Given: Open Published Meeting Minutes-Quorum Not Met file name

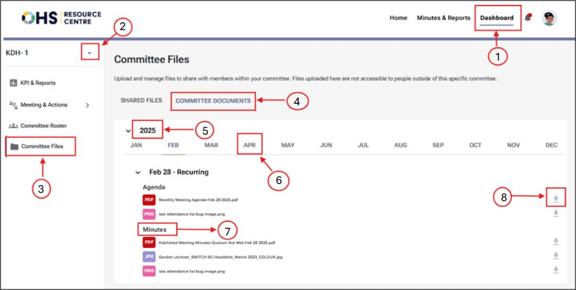Looking at the screenshot, I should coord(217,243).
